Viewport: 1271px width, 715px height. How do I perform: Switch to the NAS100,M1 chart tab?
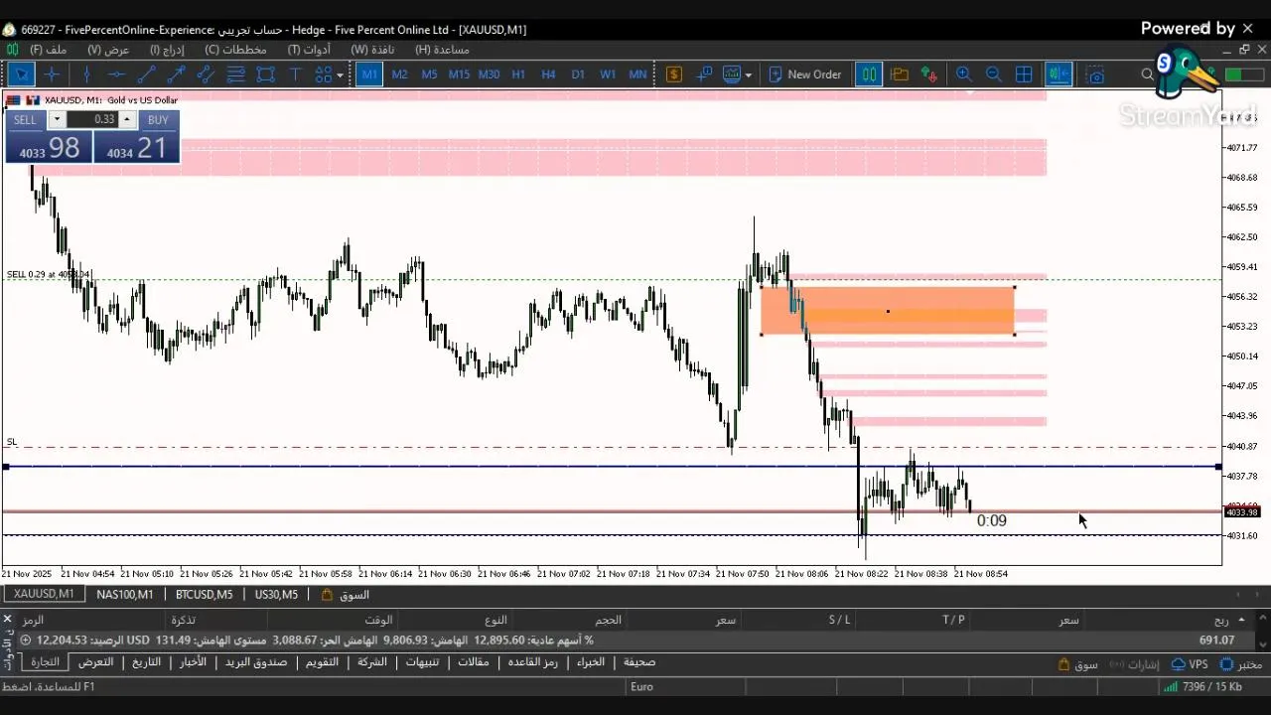124,595
